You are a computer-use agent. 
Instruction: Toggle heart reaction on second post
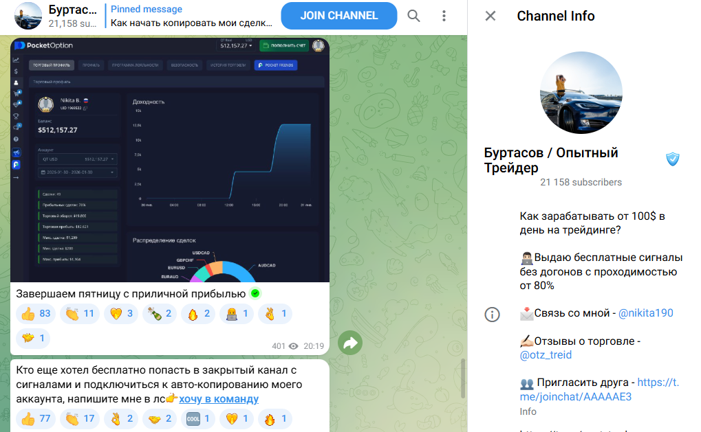pyautogui.click(x=237, y=419)
